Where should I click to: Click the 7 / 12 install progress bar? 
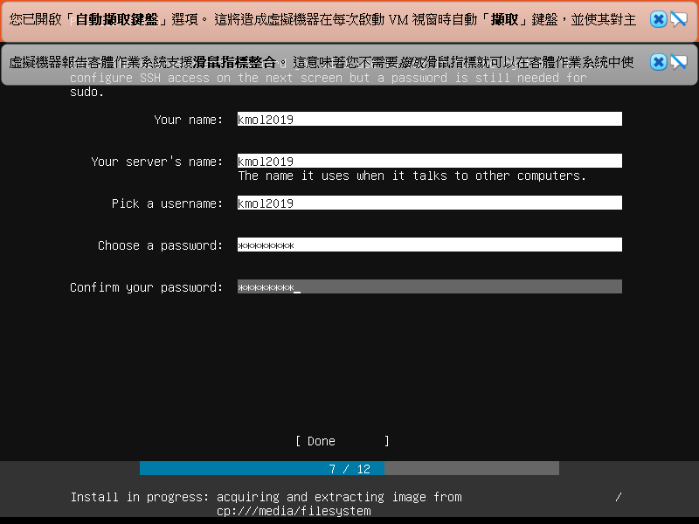pos(349,469)
